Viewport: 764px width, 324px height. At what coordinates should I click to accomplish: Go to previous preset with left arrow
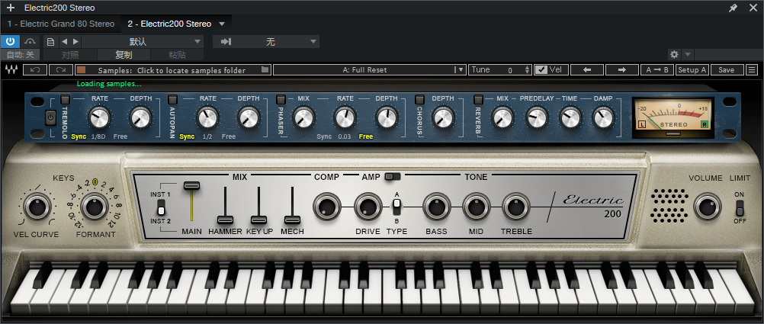pyautogui.click(x=64, y=41)
